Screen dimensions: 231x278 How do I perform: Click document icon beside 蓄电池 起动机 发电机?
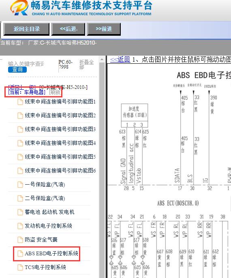[20, 212]
